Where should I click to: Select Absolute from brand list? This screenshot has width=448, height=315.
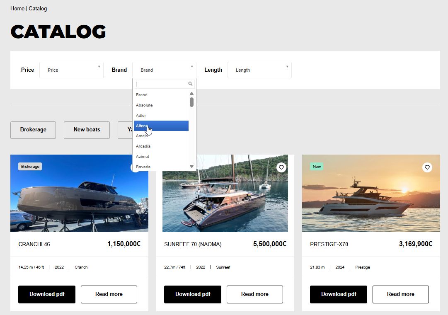coord(144,105)
